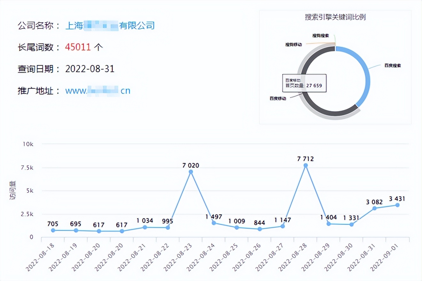422x281 pixels.
Task: Click the first data point labeled 705
Action: pyautogui.click(x=52, y=230)
